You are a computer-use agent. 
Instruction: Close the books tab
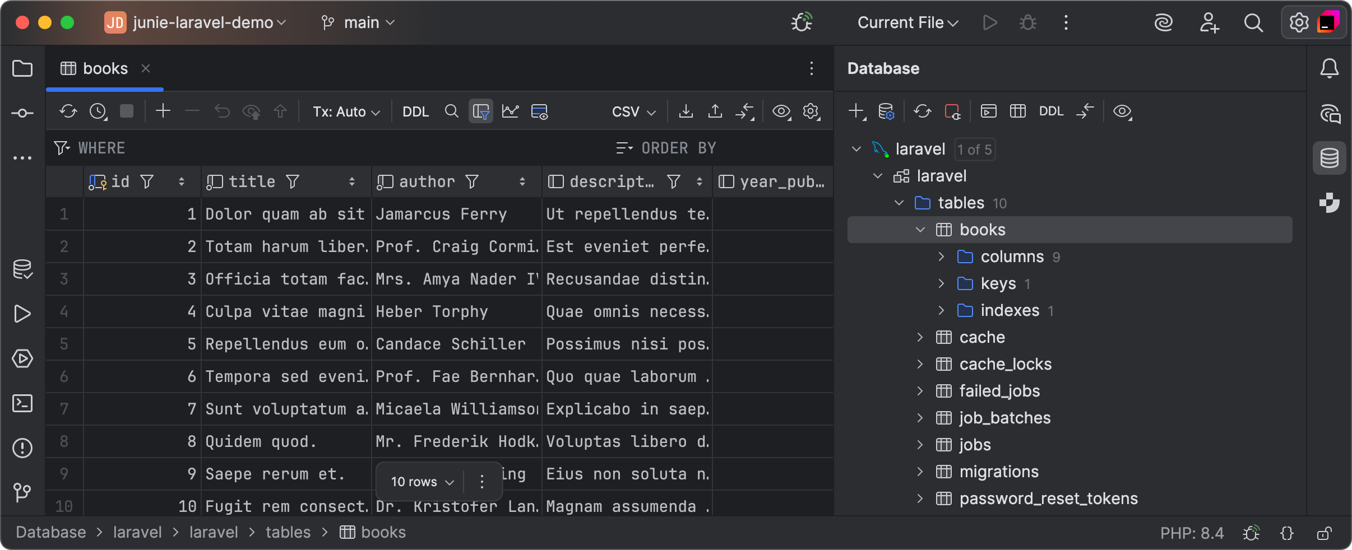(146, 68)
